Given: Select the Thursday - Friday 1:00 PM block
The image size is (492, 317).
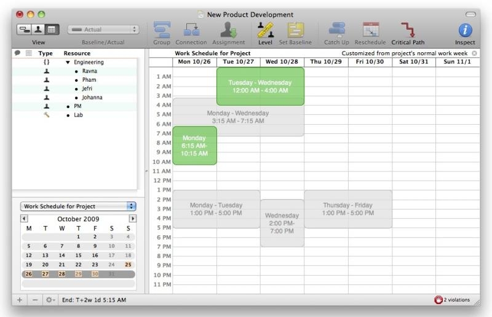Looking at the screenshot, I should click(348, 209).
